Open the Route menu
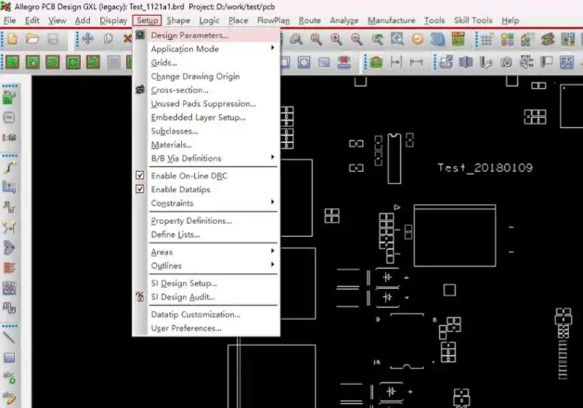This screenshot has width=583, height=408. click(x=309, y=20)
